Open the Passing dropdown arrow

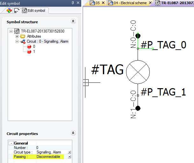[x=69, y=157]
